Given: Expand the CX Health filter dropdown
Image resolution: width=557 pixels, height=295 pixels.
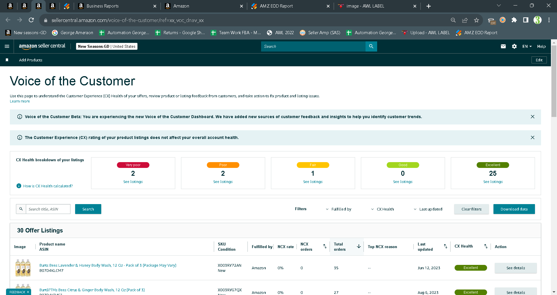Looking at the screenshot, I should pos(382,209).
